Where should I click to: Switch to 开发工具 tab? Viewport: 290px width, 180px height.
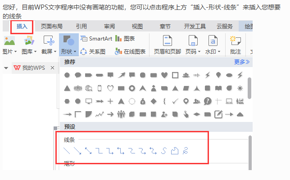point(195,27)
